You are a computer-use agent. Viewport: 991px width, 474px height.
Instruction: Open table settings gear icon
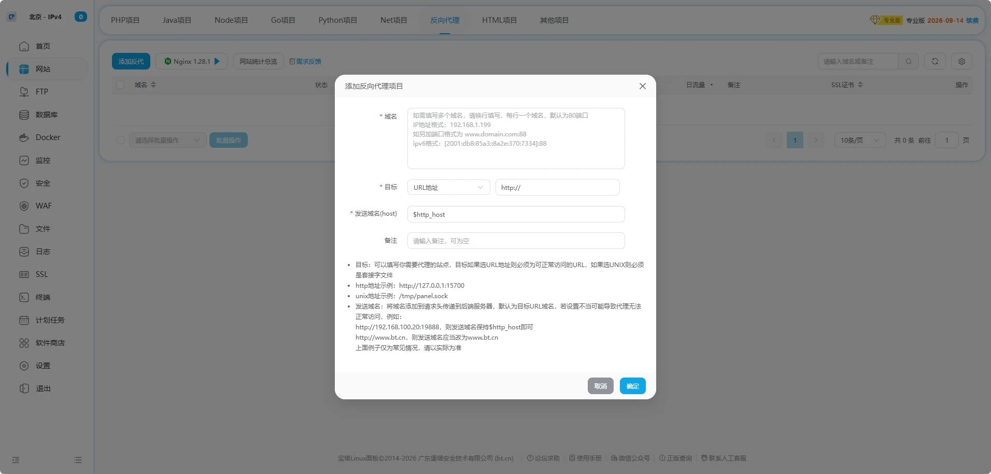click(961, 61)
